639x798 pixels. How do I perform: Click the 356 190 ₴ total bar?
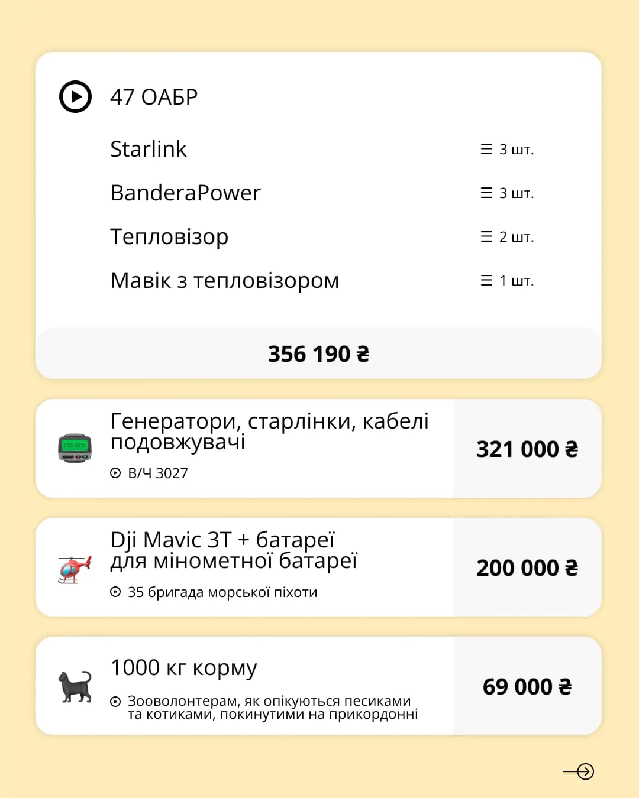(318, 353)
